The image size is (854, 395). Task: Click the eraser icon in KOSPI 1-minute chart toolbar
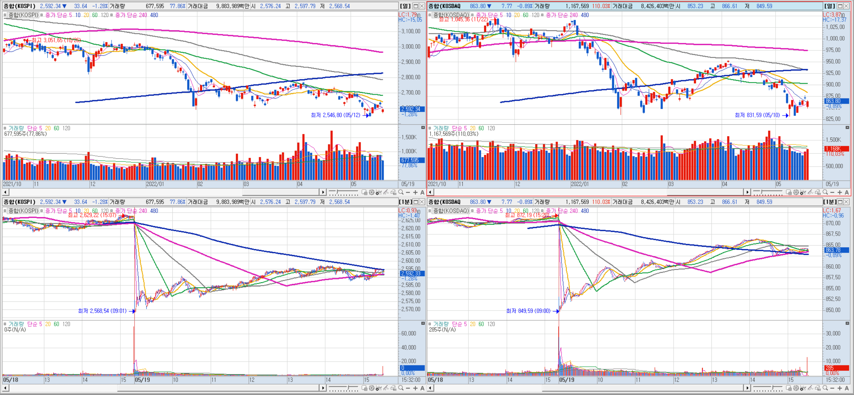pos(393,388)
